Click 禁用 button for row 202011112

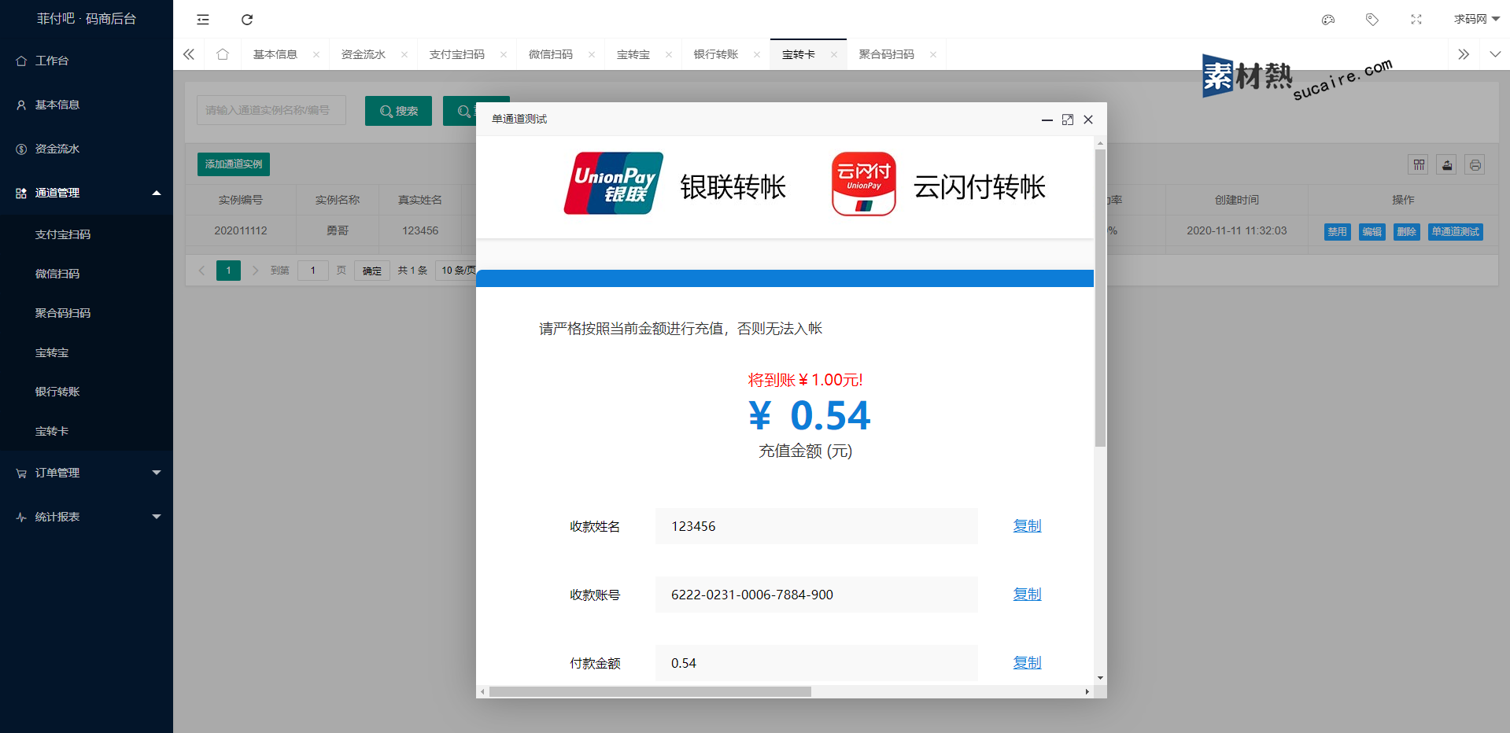click(x=1337, y=232)
